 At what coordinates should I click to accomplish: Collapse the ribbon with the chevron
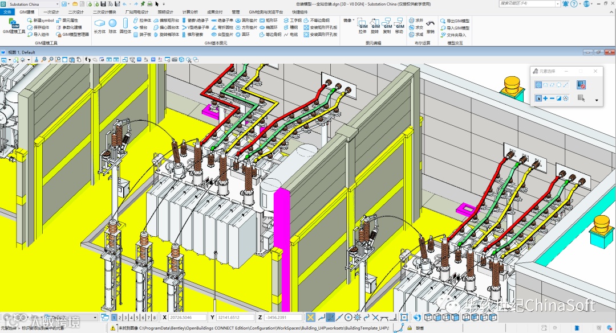tap(611, 12)
